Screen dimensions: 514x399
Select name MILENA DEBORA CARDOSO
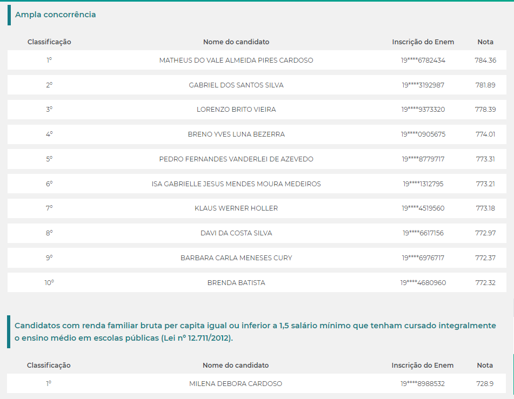235,383
